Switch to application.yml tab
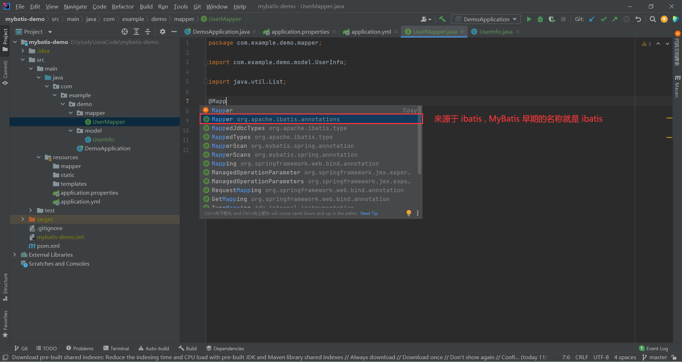 coord(371,32)
